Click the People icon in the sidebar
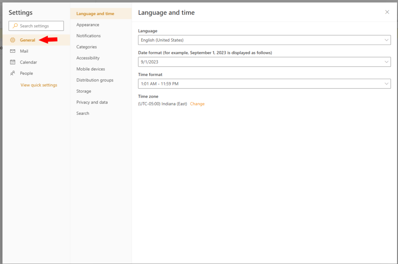The image size is (398, 264). pyautogui.click(x=13, y=73)
